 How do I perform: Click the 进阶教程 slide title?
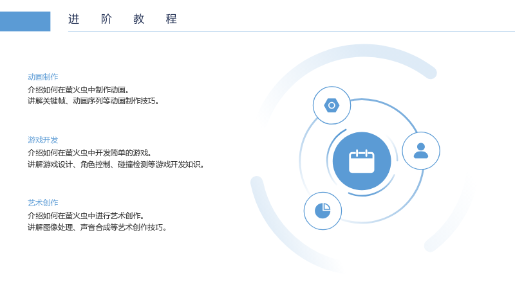click(122, 19)
